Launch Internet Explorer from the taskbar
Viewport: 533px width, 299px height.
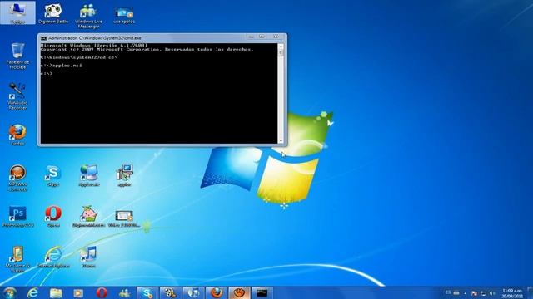point(32,292)
